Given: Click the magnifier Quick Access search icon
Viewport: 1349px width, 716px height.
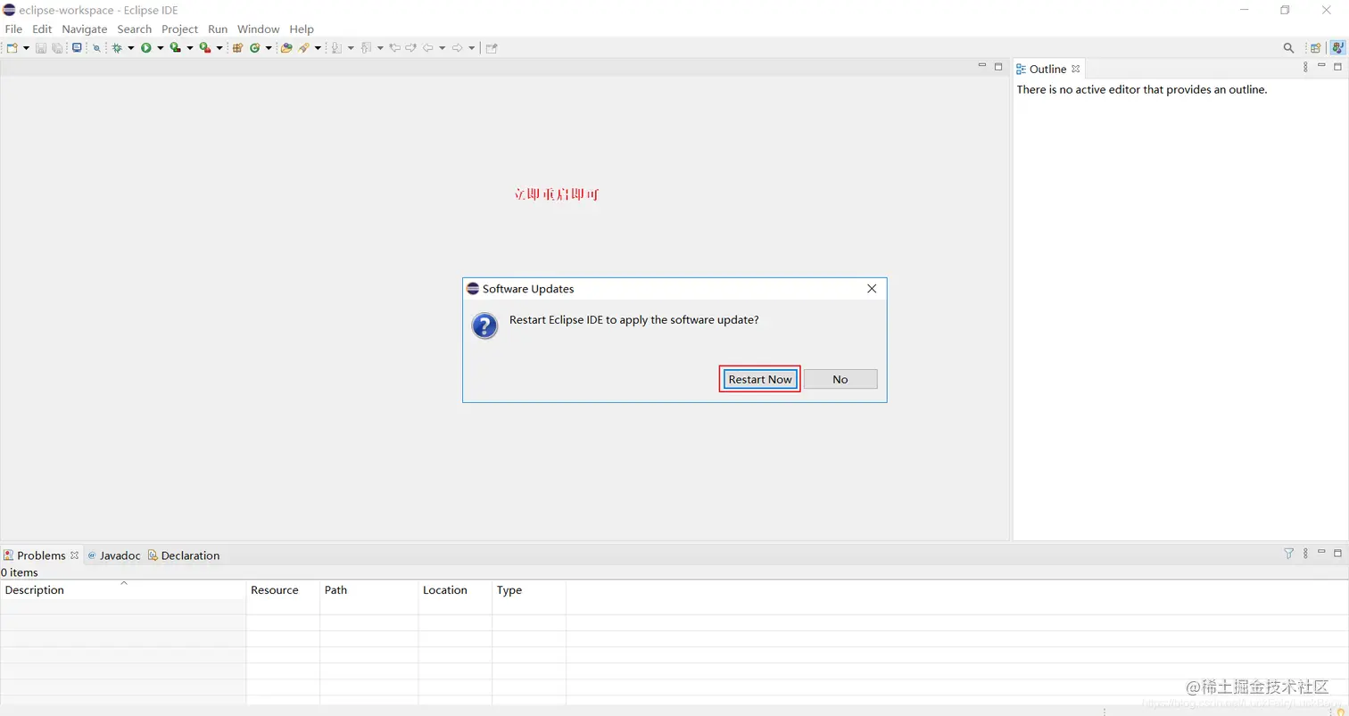Looking at the screenshot, I should point(1288,48).
